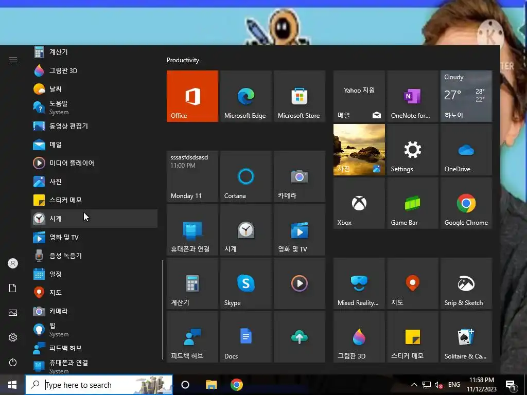Select 계산기 in the app list
This screenshot has width=527, height=395.
click(x=94, y=52)
